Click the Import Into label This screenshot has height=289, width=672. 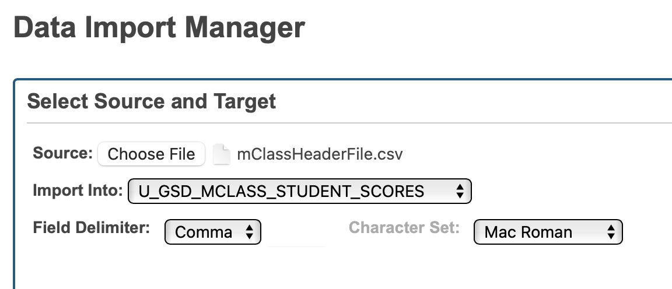point(78,191)
